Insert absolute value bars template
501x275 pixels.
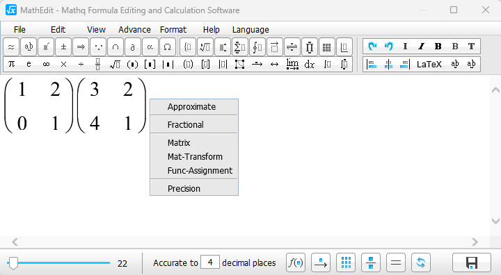(168, 64)
